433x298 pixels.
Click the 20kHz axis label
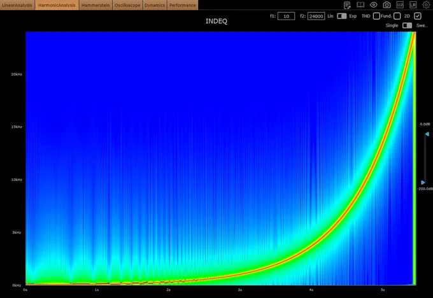click(17, 74)
